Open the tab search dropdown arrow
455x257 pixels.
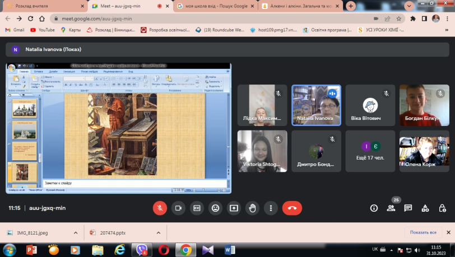click(409, 6)
